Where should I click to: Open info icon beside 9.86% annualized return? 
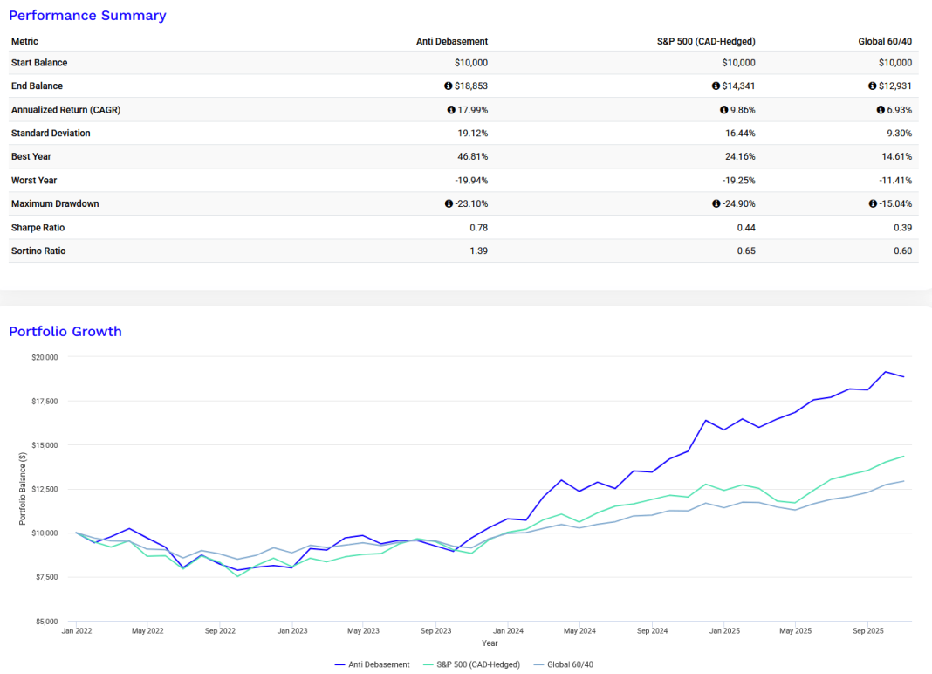(x=723, y=110)
